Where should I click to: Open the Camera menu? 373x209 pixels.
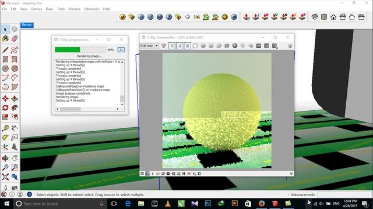[x=36, y=9]
